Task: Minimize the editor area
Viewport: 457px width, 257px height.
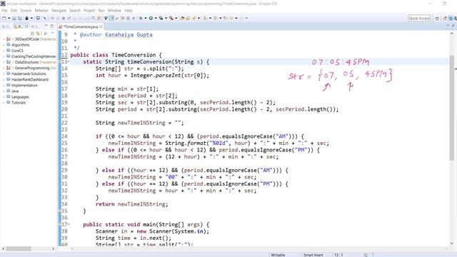Action: [x=448, y=26]
